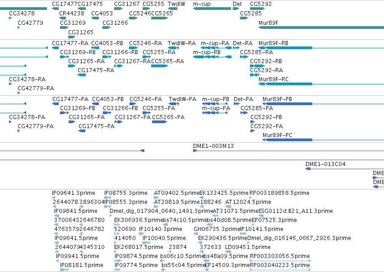Click gene label CG34278

22,14
